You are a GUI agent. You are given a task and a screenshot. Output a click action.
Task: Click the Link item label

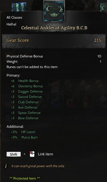46,154
